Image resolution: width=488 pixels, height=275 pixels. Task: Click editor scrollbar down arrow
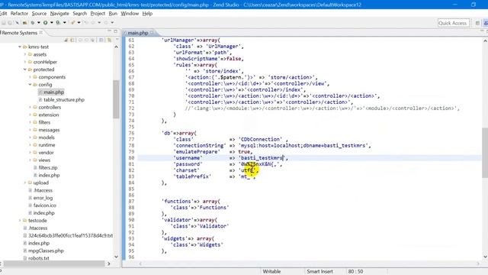(x=485, y=257)
